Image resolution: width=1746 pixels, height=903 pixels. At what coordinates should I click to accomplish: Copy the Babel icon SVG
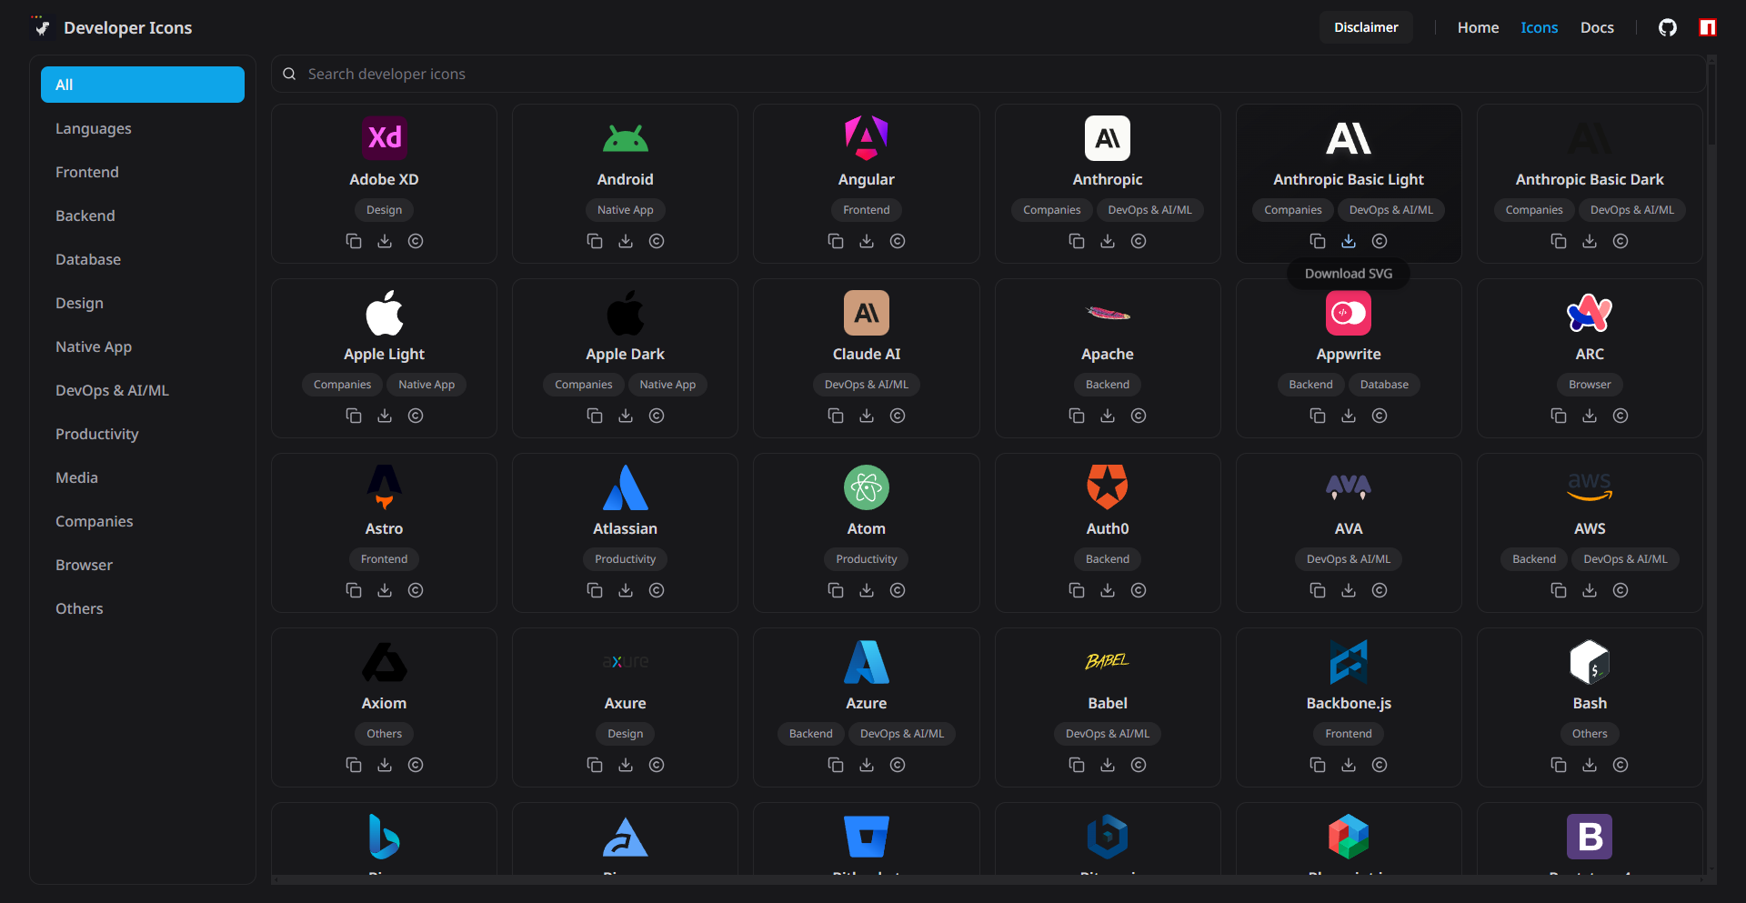pos(1077,765)
